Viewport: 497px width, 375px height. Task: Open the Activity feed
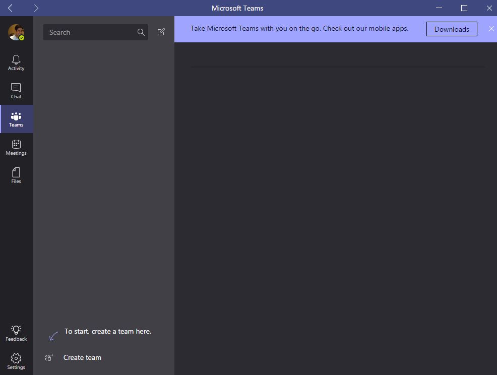click(x=16, y=62)
